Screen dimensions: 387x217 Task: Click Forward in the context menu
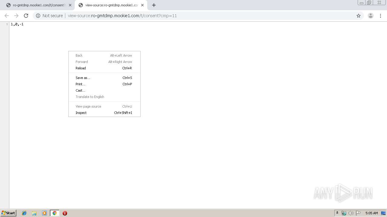pos(104,62)
